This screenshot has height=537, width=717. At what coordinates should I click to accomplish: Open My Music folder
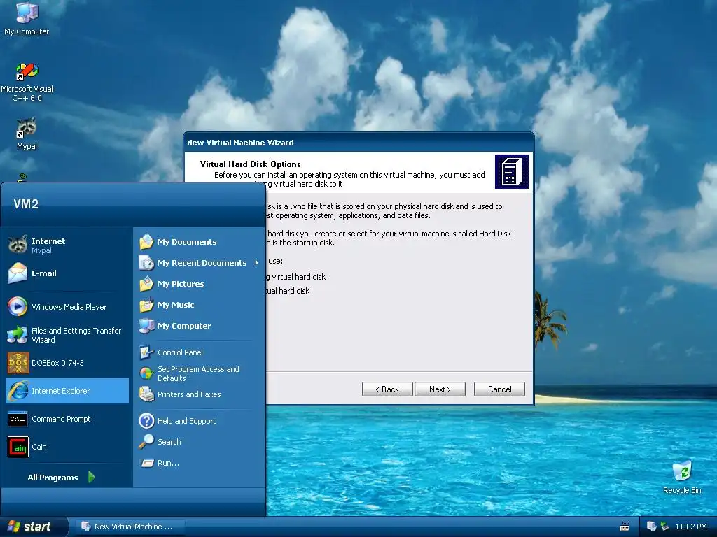tap(200, 305)
